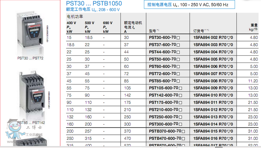The image size is (261, 148).
Task: Click the PST85 ... PST142 softstarter product image
Action: tap(30, 91)
